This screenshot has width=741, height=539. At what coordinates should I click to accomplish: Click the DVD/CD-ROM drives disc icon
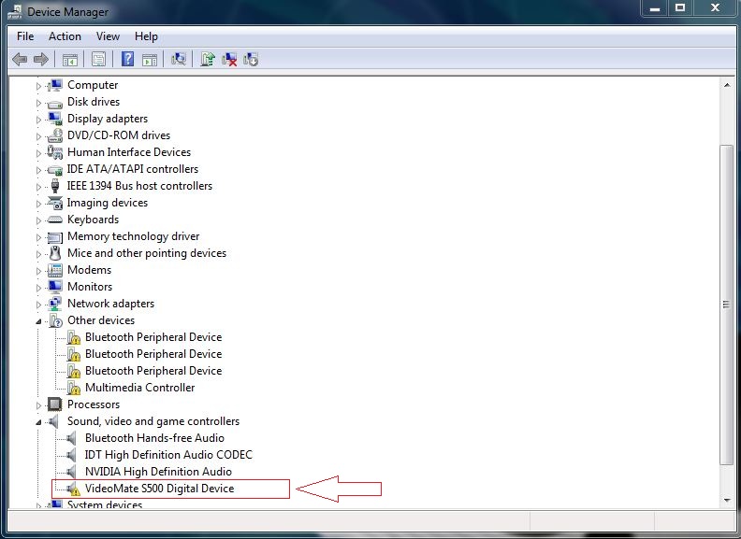(55, 135)
